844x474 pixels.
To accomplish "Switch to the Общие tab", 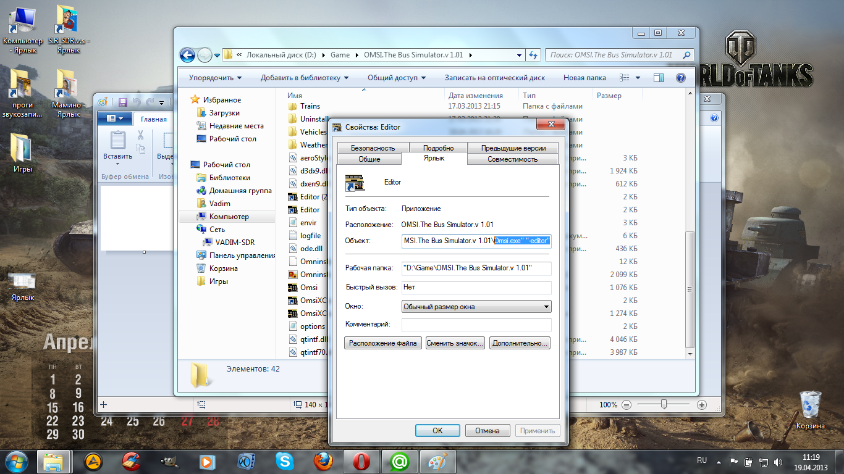I will click(x=369, y=159).
